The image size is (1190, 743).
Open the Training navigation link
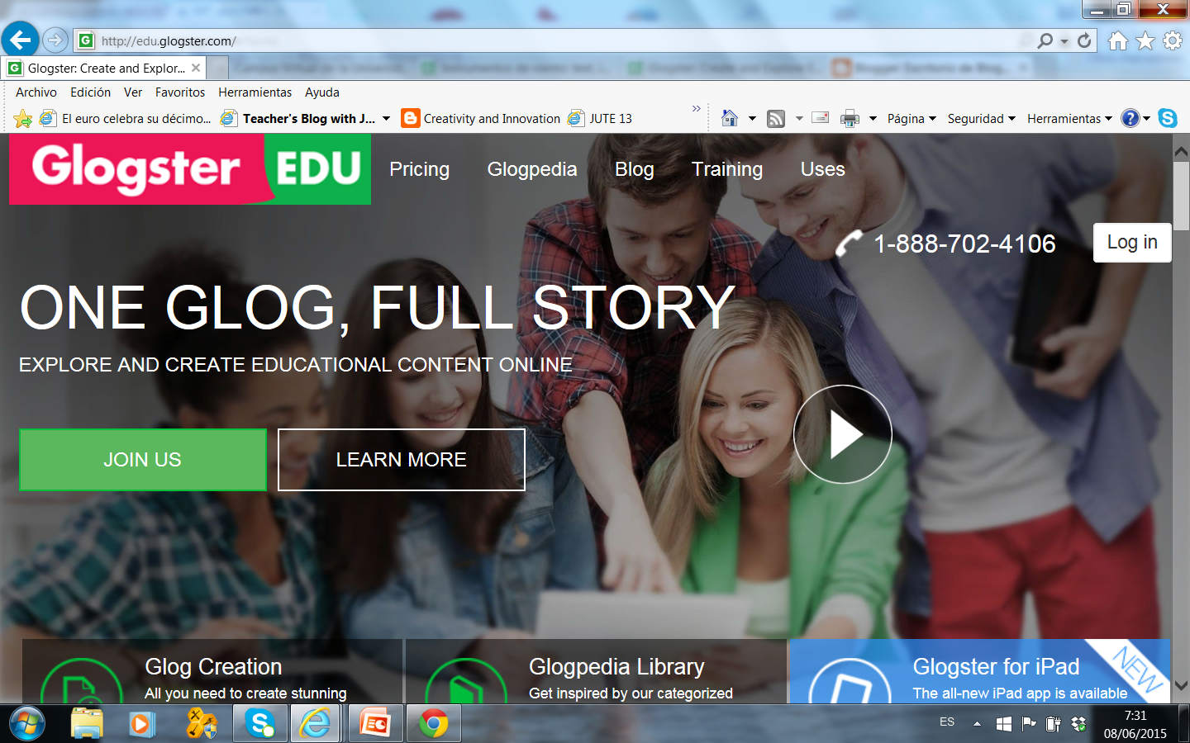[x=727, y=169]
